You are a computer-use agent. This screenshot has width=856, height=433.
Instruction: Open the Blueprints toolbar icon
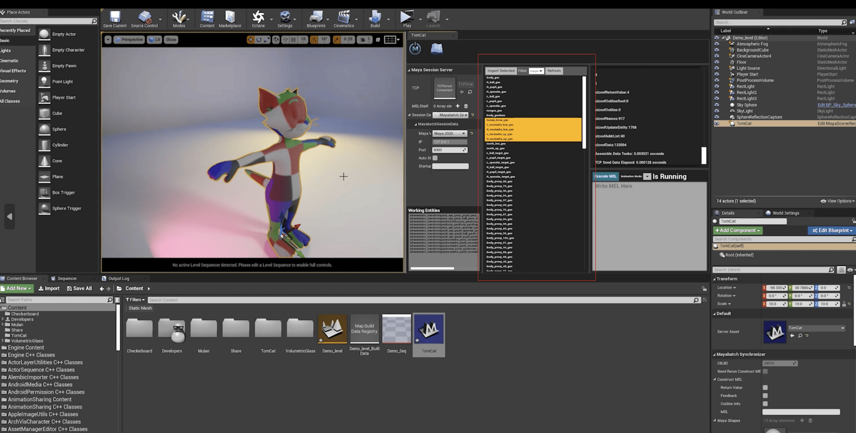click(x=316, y=19)
